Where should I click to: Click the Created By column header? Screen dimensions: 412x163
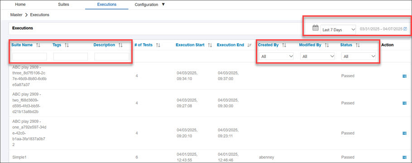(x=268, y=45)
